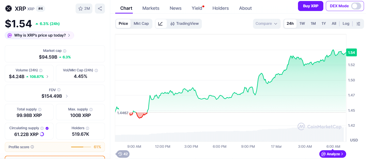Click the star watchlist button showing 2M
This screenshot has width=366, height=159.
(x=84, y=9)
